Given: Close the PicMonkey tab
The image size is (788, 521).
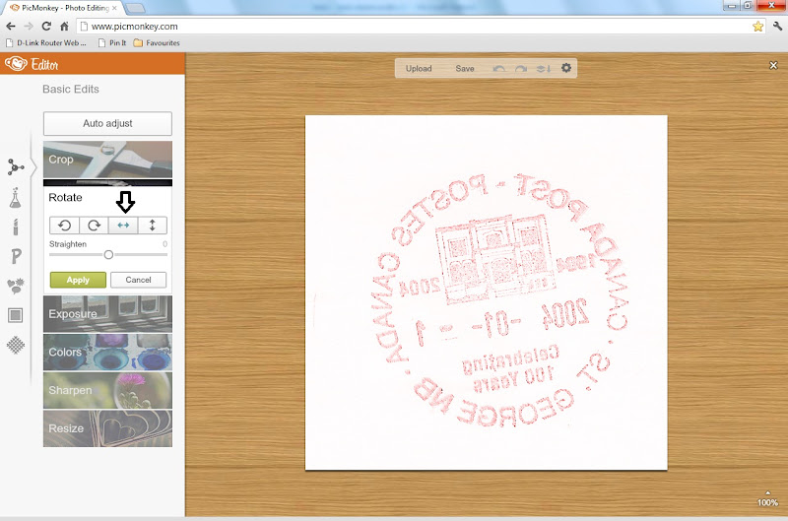Looking at the screenshot, I should point(114,8).
